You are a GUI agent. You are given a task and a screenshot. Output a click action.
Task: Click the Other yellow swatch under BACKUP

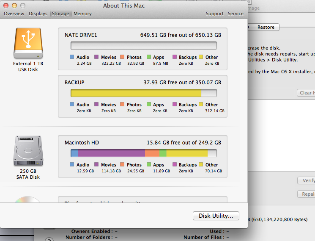[x=201, y=104]
